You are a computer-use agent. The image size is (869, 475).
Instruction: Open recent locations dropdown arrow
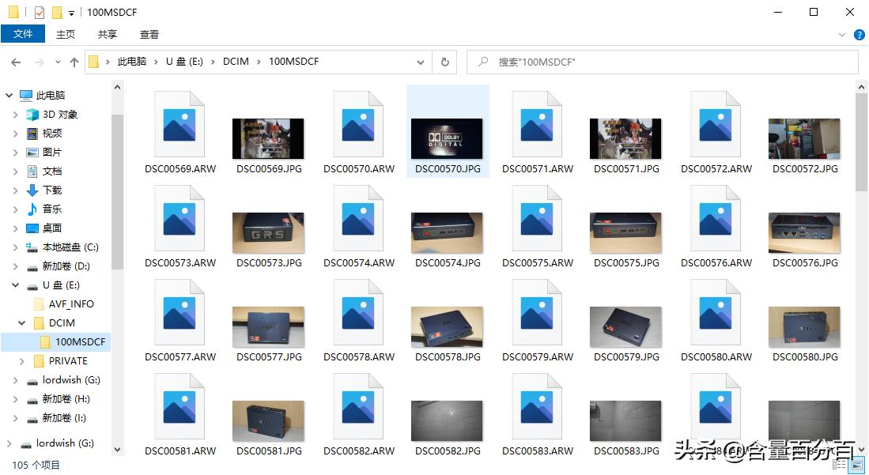[58, 62]
